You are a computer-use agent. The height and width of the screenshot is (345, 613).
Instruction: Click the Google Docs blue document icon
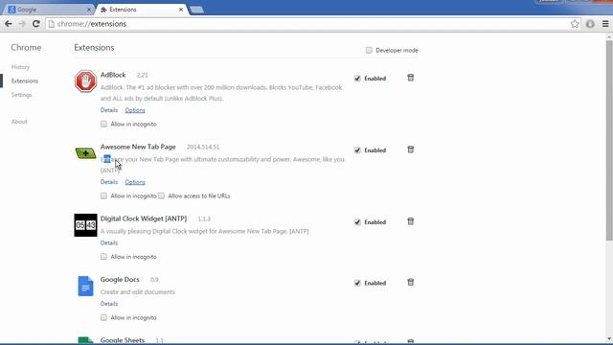(85, 286)
